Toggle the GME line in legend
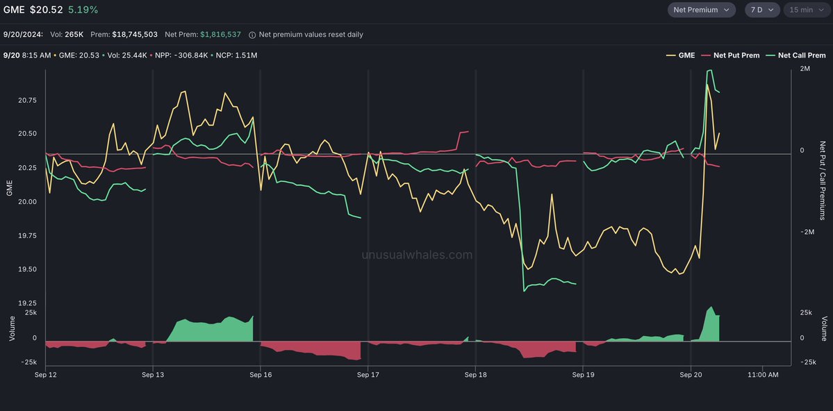 681,56
